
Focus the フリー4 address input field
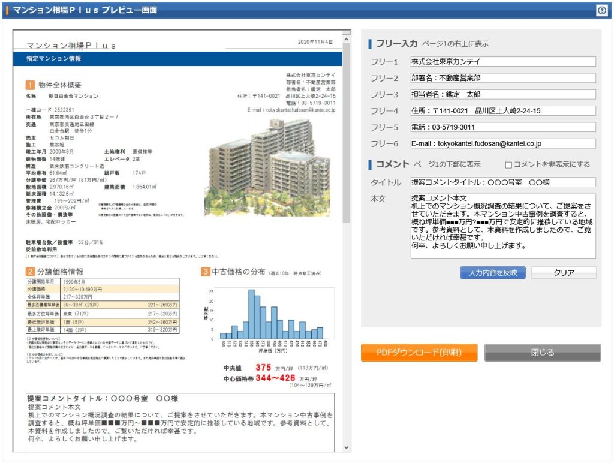click(x=502, y=111)
